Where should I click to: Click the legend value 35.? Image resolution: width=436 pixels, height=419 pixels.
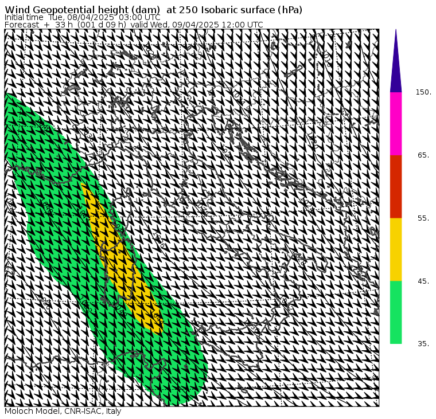point(423,344)
